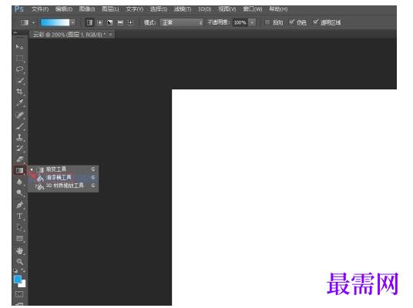Image resolution: width=413 pixels, height=308 pixels.
Task: Swap foreground and background colors
Action: coord(23,270)
